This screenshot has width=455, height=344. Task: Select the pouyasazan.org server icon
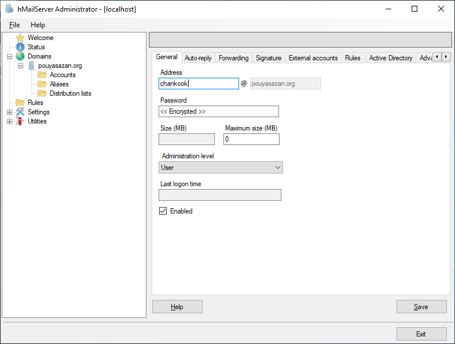coord(31,66)
